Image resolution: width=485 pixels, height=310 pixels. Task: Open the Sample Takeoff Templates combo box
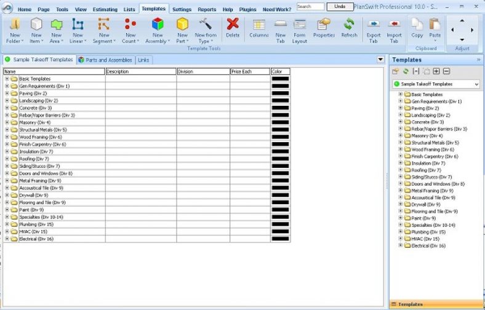coord(436,84)
